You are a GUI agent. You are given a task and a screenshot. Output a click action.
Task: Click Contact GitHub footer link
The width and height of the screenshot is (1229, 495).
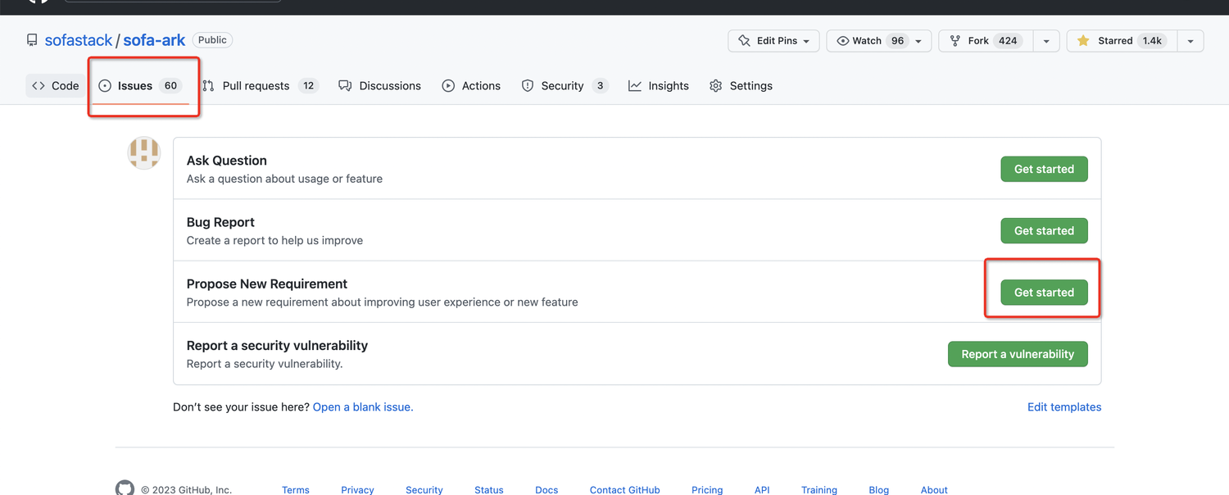[x=625, y=490]
